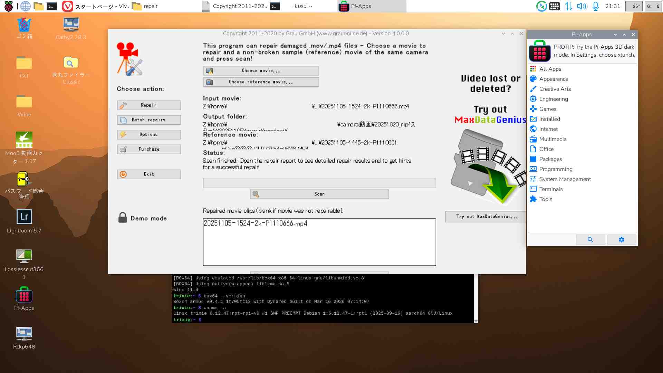Select the Multimedia category
Viewport: 663px width, 373px height.
pyautogui.click(x=552, y=139)
